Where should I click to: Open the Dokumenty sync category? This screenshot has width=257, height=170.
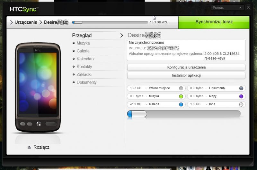[x=86, y=82]
